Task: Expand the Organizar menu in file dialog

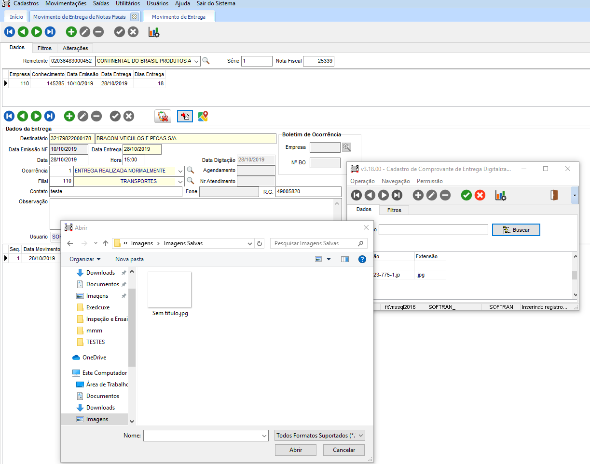Action: pyautogui.click(x=85, y=259)
